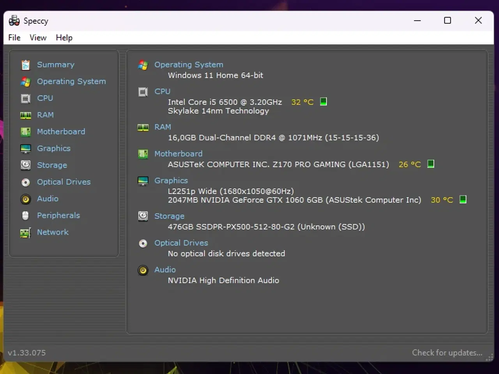Image resolution: width=499 pixels, height=374 pixels.
Task: Click Optical Drives heading link in summary
Action: (x=181, y=243)
